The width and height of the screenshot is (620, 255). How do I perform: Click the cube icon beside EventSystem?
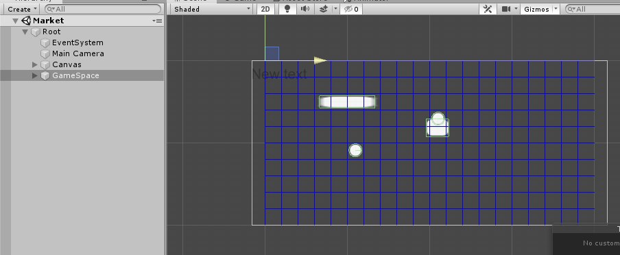[x=45, y=42]
